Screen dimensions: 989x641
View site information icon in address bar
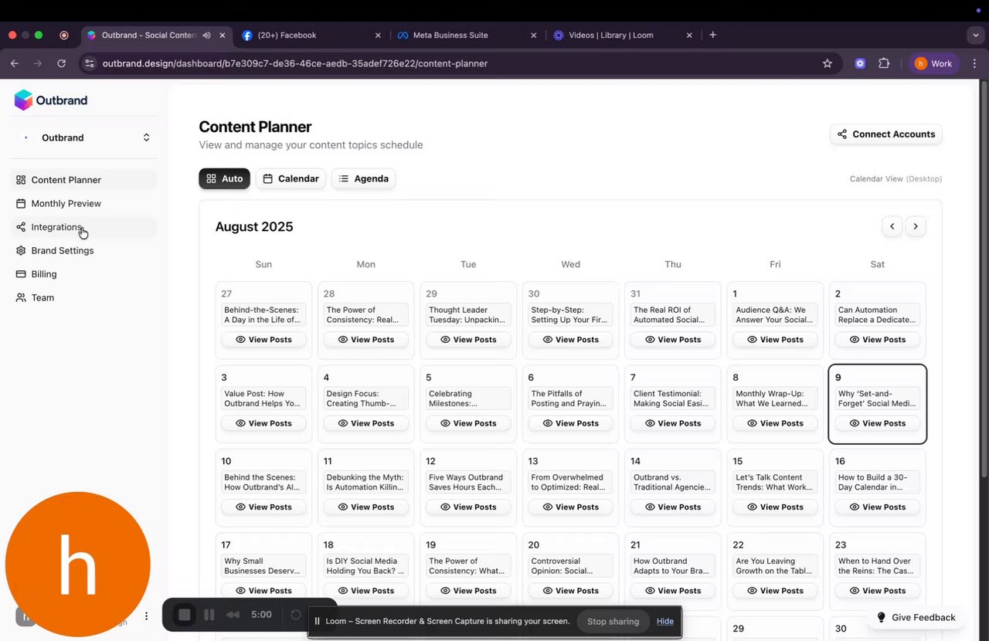pos(90,63)
